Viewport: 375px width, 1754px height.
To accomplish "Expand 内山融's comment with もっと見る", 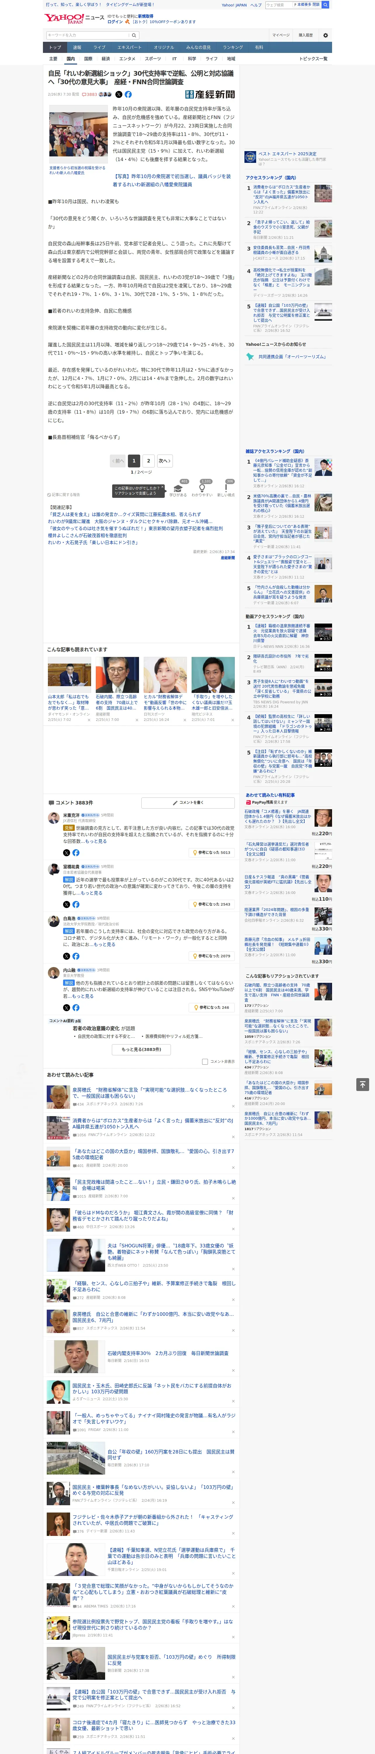I will (83, 996).
